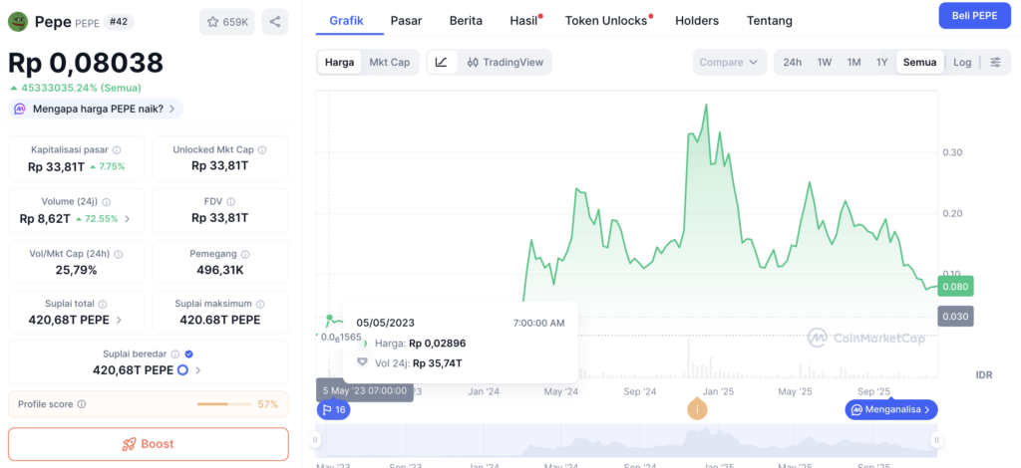Open the Pasar tab
Viewport: 1021px width, 468px height.
(x=407, y=20)
